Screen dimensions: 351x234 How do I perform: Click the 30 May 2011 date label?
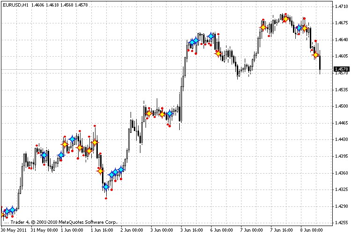tap(14, 230)
